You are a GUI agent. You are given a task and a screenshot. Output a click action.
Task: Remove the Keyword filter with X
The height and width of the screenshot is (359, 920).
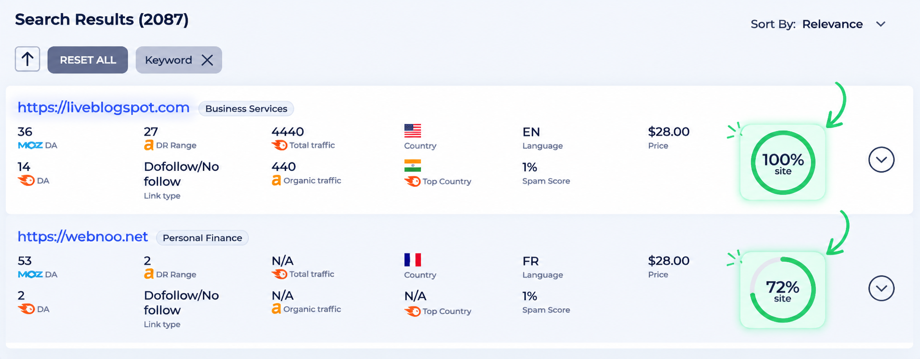[x=207, y=60]
